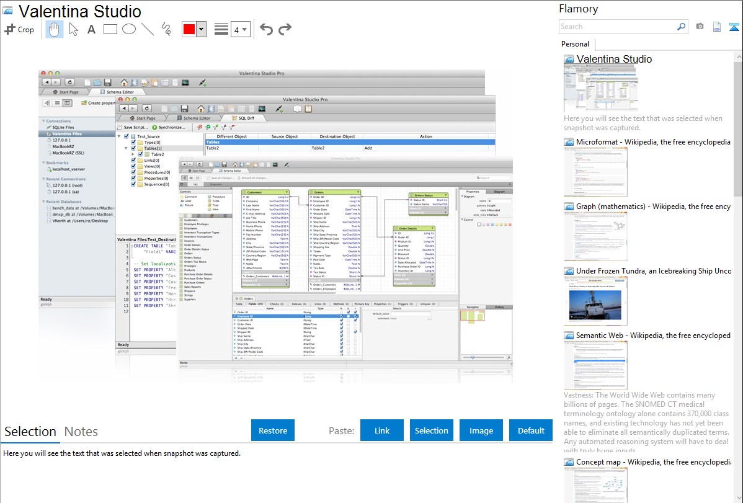Open the color picker dropdown arrow
This screenshot has width=743, height=503.
click(x=201, y=29)
